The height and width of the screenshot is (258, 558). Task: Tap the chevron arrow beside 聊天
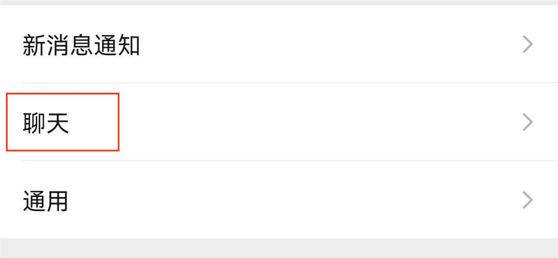pyautogui.click(x=527, y=122)
